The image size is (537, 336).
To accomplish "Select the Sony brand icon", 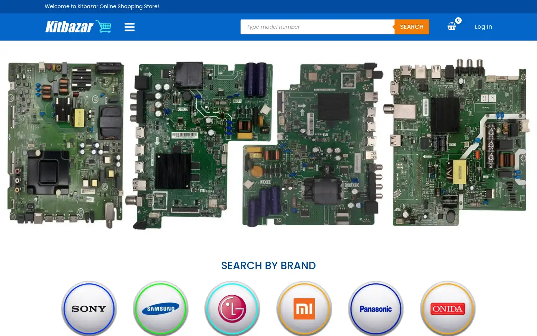I will pyautogui.click(x=89, y=309).
